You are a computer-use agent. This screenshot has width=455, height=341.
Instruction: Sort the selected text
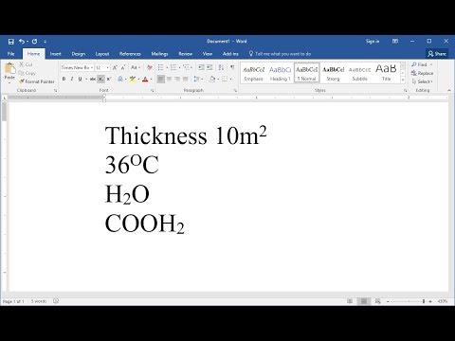click(221, 67)
